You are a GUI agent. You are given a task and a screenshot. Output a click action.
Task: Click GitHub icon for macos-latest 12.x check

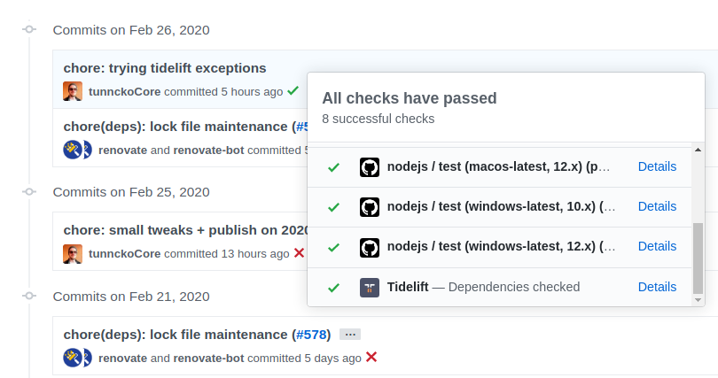(x=370, y=167)
